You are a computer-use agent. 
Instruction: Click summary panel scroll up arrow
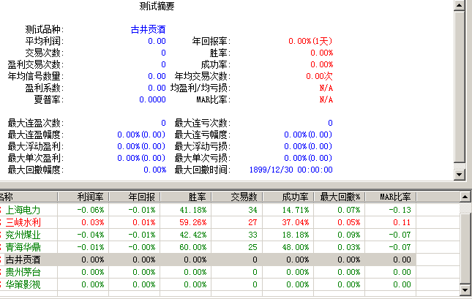[x=460, y=5]
